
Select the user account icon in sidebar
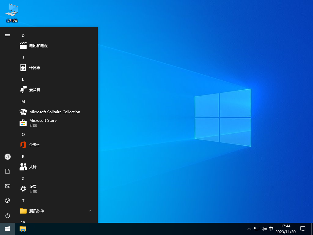tap(7, 156)
